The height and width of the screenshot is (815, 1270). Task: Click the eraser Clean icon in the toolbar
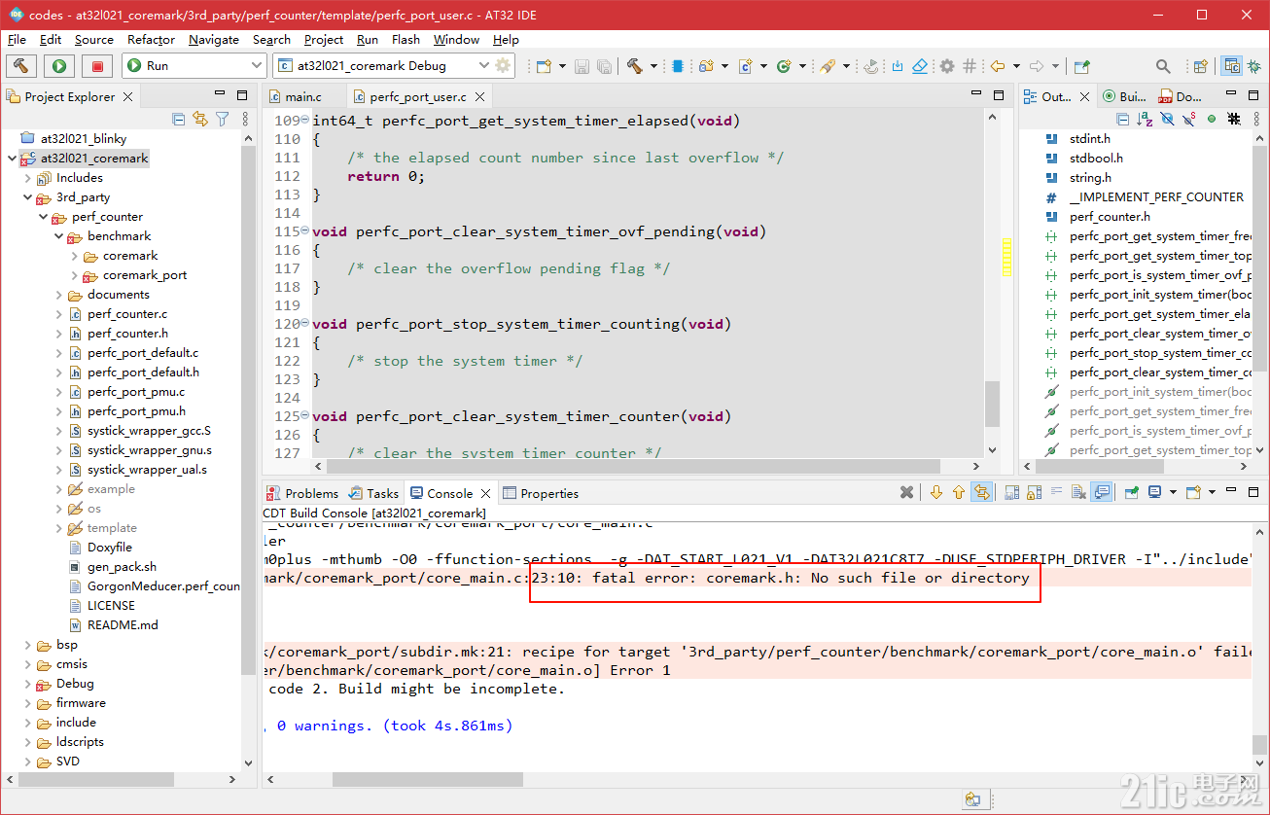920,66
